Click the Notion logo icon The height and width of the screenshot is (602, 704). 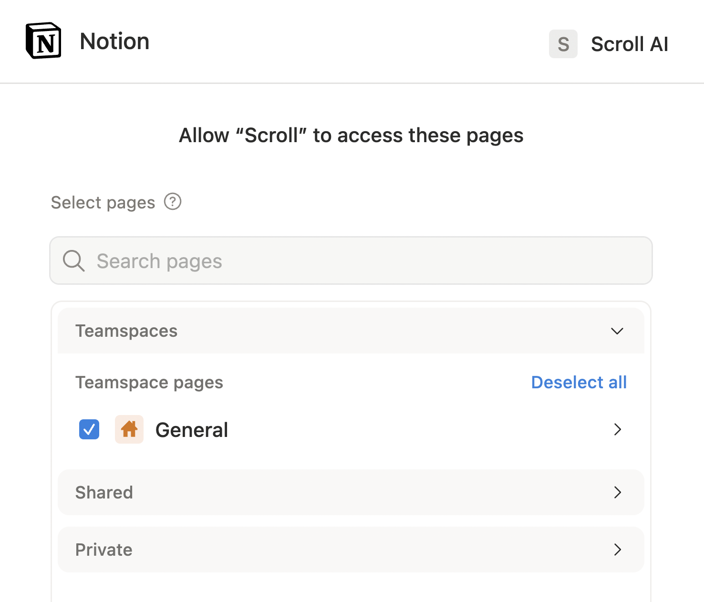[x=43, y=41]
